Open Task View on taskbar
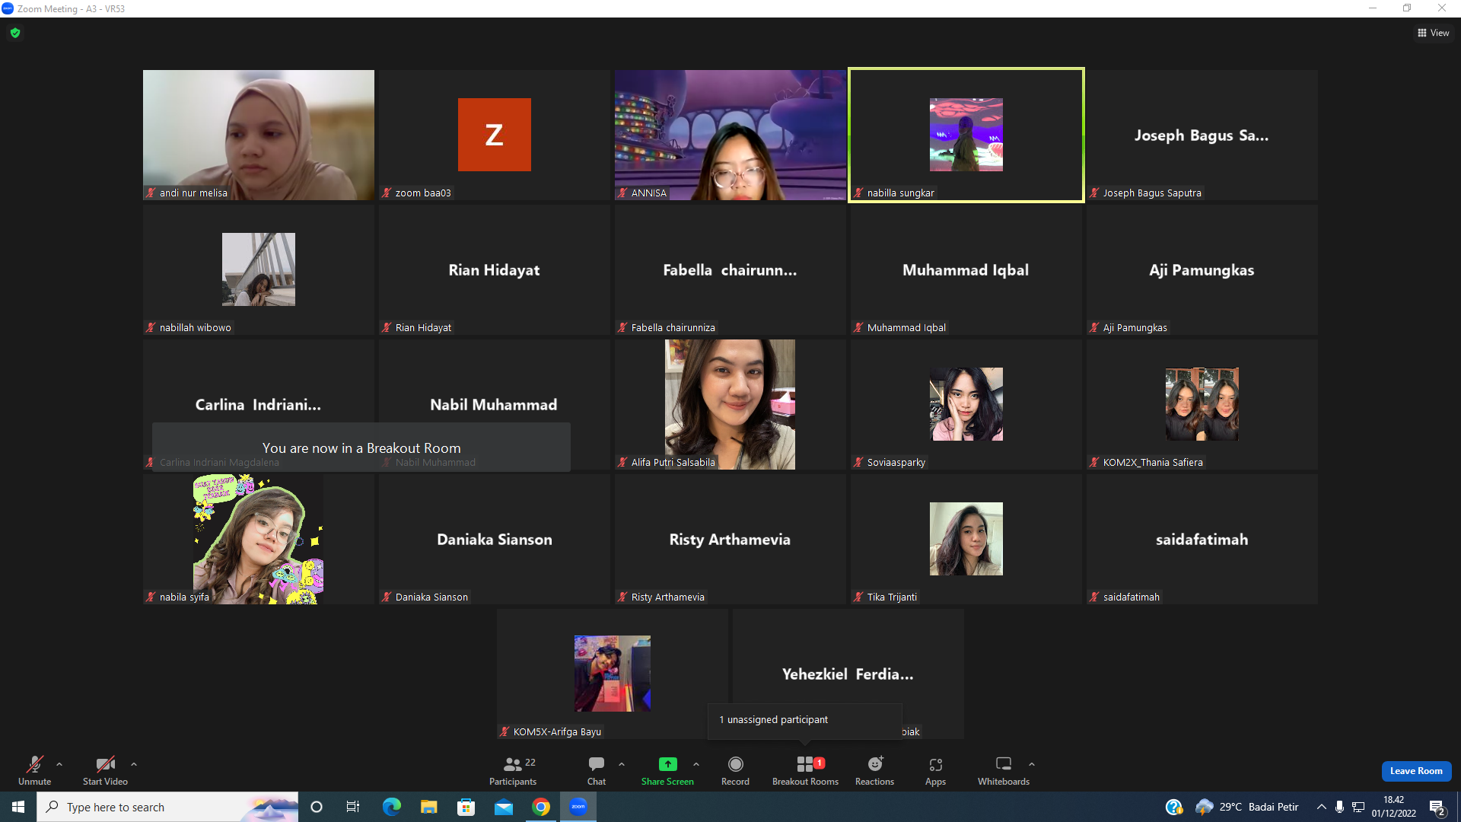Image resolution: width=1461 pixels, height=822 pixels. click(353, 807)
